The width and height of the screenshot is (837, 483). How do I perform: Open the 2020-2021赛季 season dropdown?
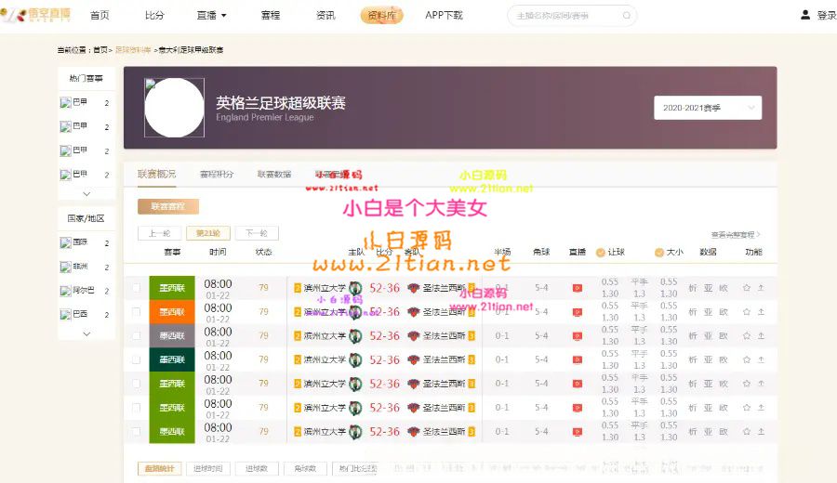708,108
